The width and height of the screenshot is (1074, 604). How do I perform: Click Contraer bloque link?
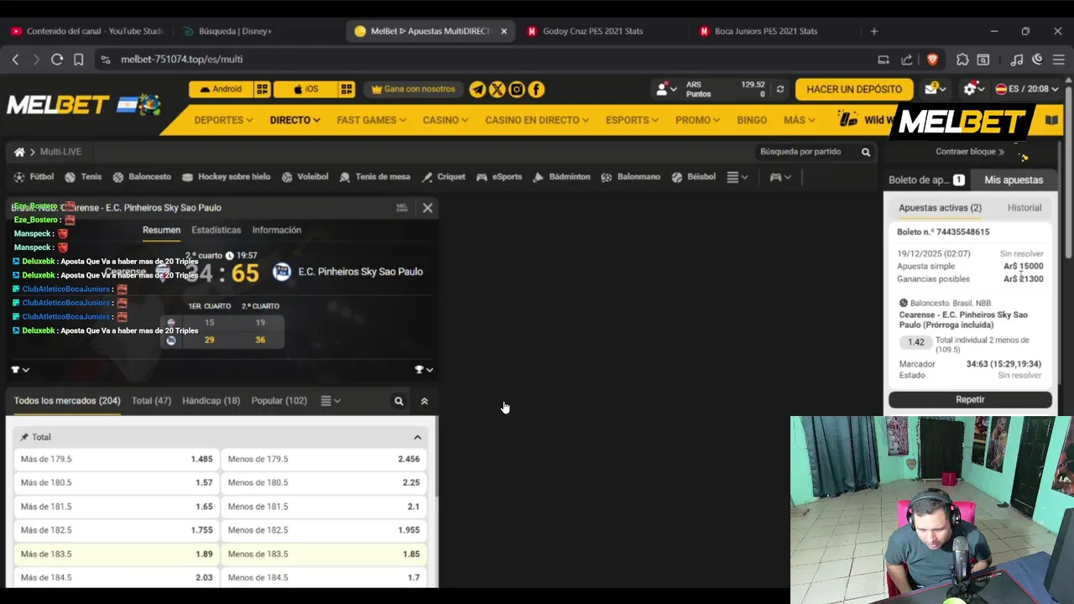coord(970,152)
